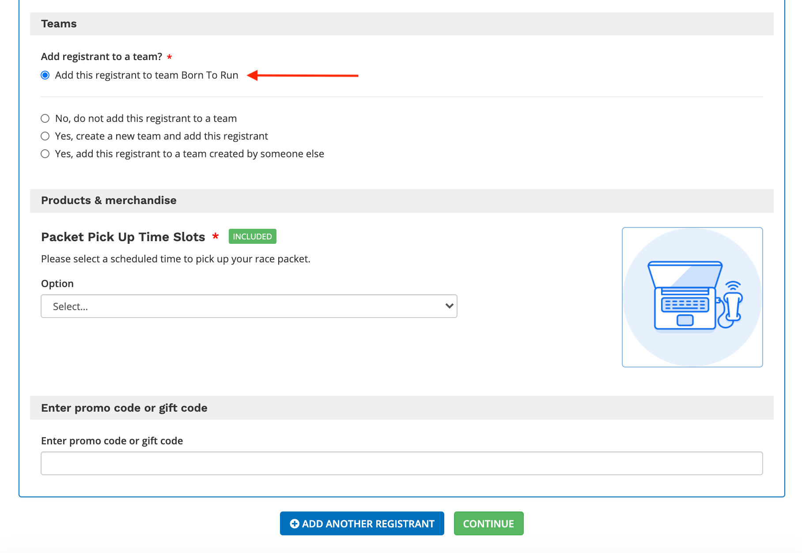802x553 pixels.
Task: Choose 'No, do not add this registrant to a team'
Action: (x=45, y=118)
